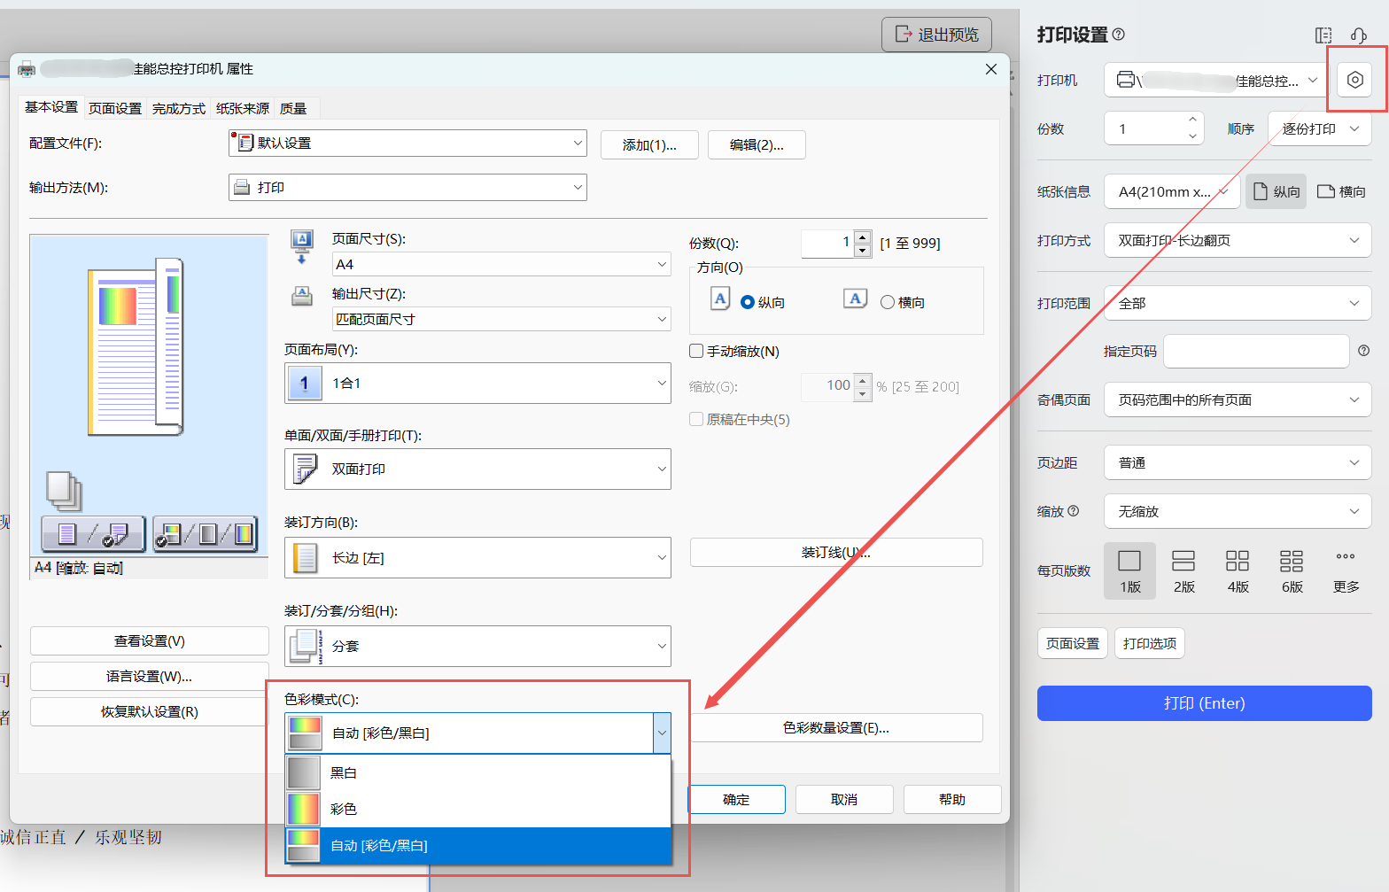Increase 份数(Q) copies spinner in dialog
The width and height of the screenshot is (1389, 892).
pos(863,237)
